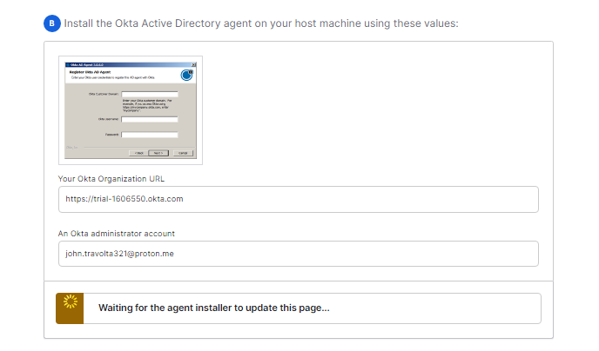Click the X close icon in installer screenshot
This screenshot has width=599, height=351.
click(x=193, y=64)
